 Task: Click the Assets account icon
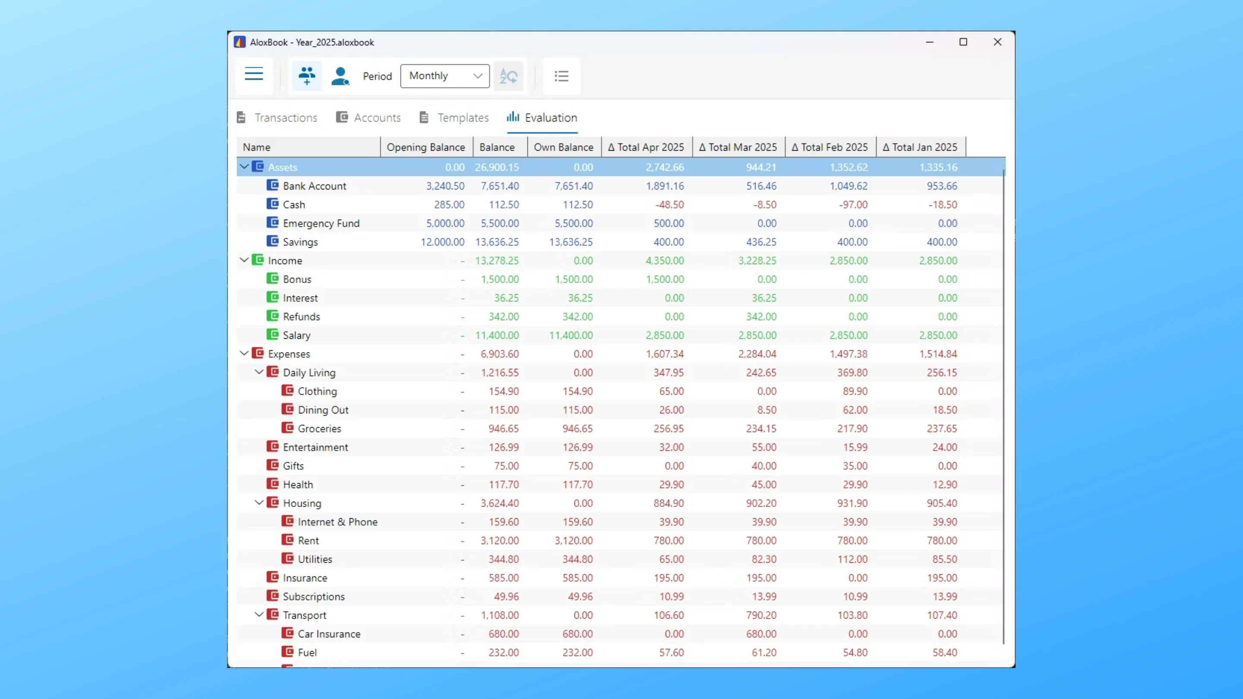258,167
